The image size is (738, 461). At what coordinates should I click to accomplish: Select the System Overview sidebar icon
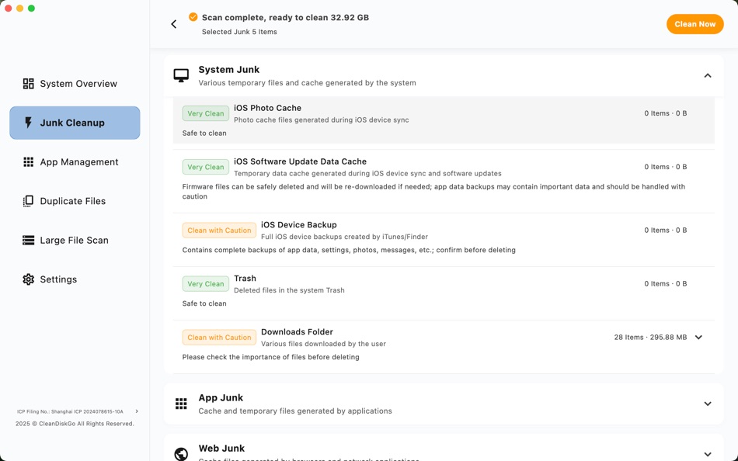(x=29, y=83)
